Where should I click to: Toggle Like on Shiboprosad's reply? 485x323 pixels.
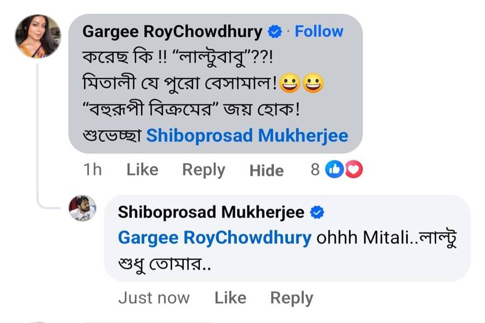click(231, 297)
